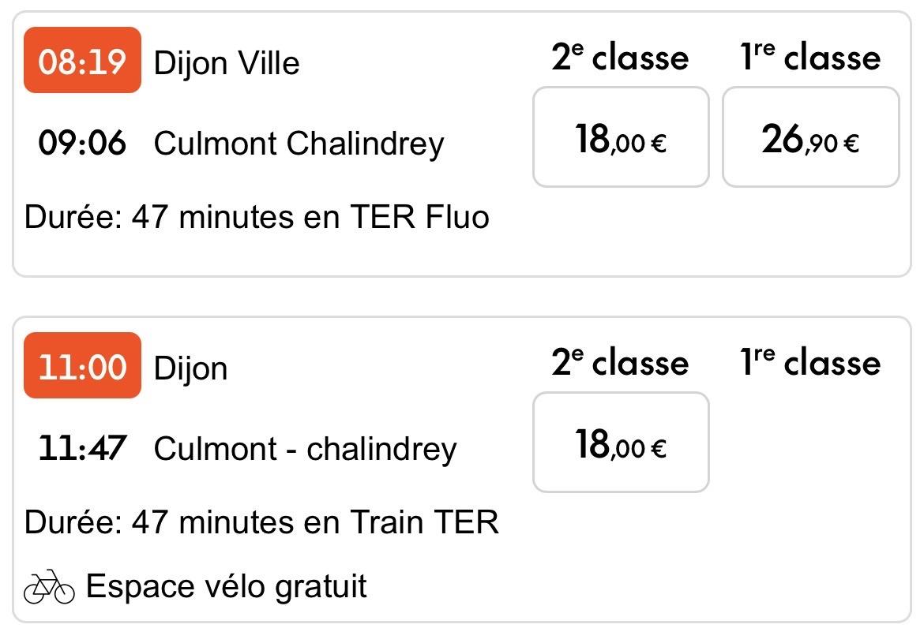
Task: Click the Dijon Ville station name
Action: coord(227,62)
